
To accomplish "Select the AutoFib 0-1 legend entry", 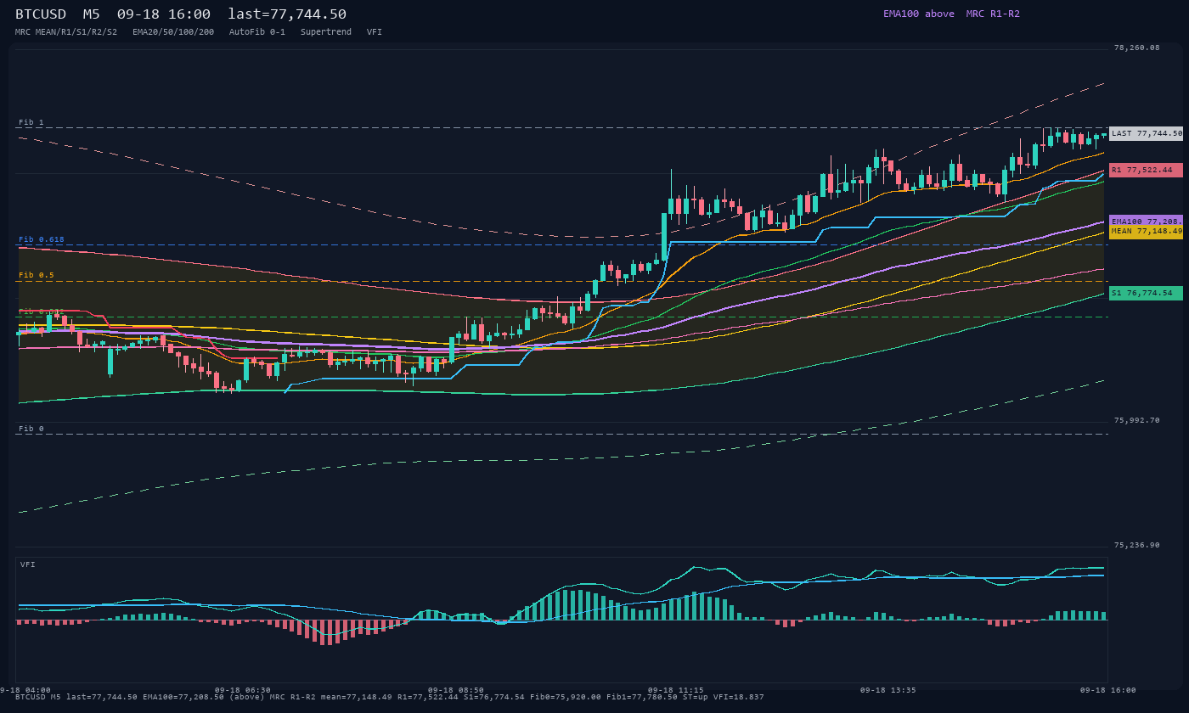I will [x=257, y=31].
